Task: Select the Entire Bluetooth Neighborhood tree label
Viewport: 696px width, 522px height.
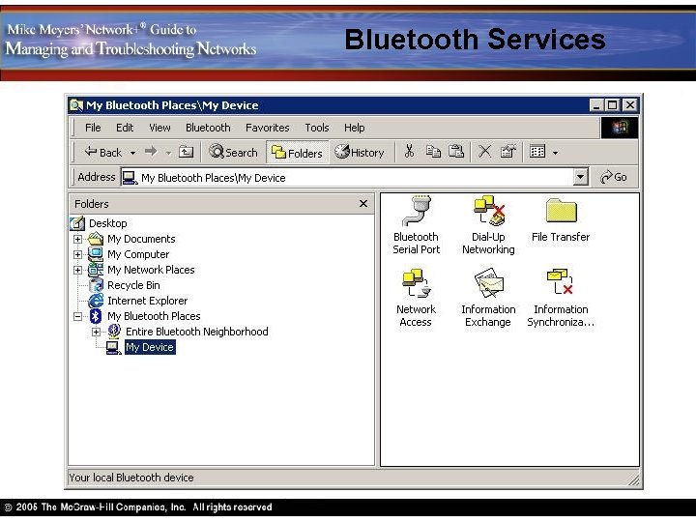Action: 196,332
